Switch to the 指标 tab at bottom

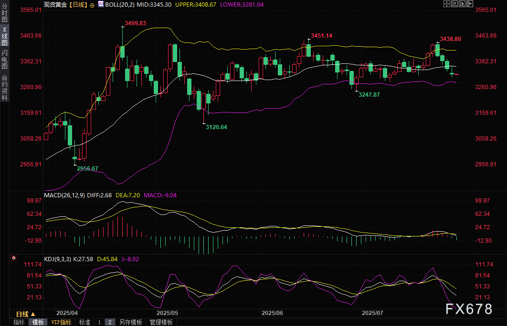point(19,322)
